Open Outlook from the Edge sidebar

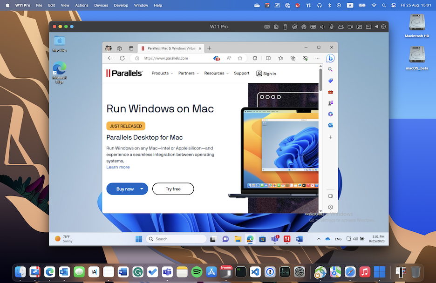tap(330, 125)
